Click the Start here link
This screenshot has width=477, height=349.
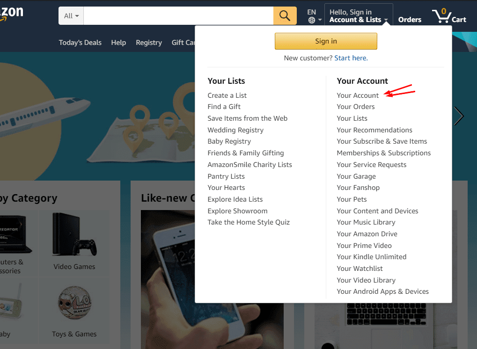pyautogui.click(x=351, y=58)
